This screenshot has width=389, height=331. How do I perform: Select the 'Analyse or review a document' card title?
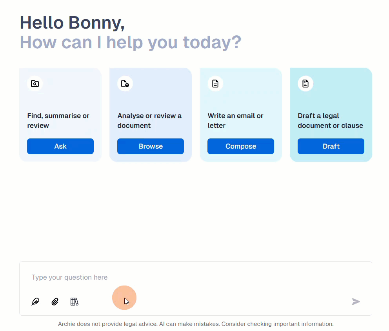149,120
